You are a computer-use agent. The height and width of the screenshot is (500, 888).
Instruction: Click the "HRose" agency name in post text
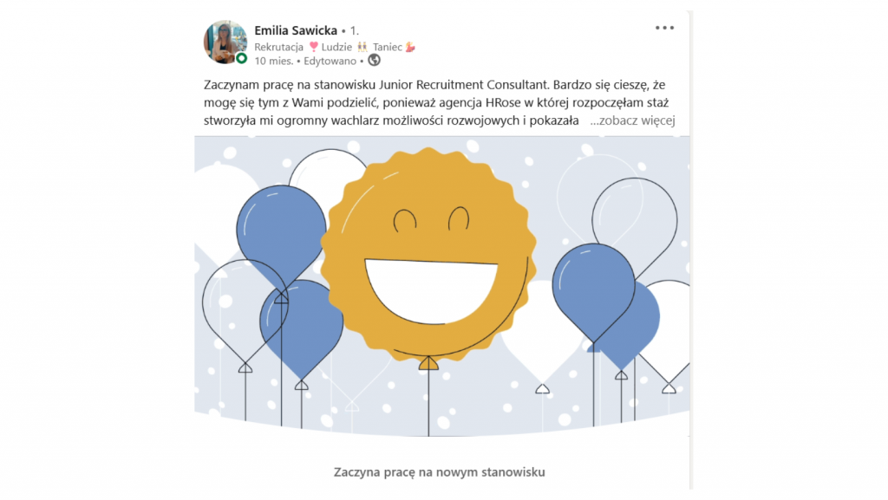point(503,103)
